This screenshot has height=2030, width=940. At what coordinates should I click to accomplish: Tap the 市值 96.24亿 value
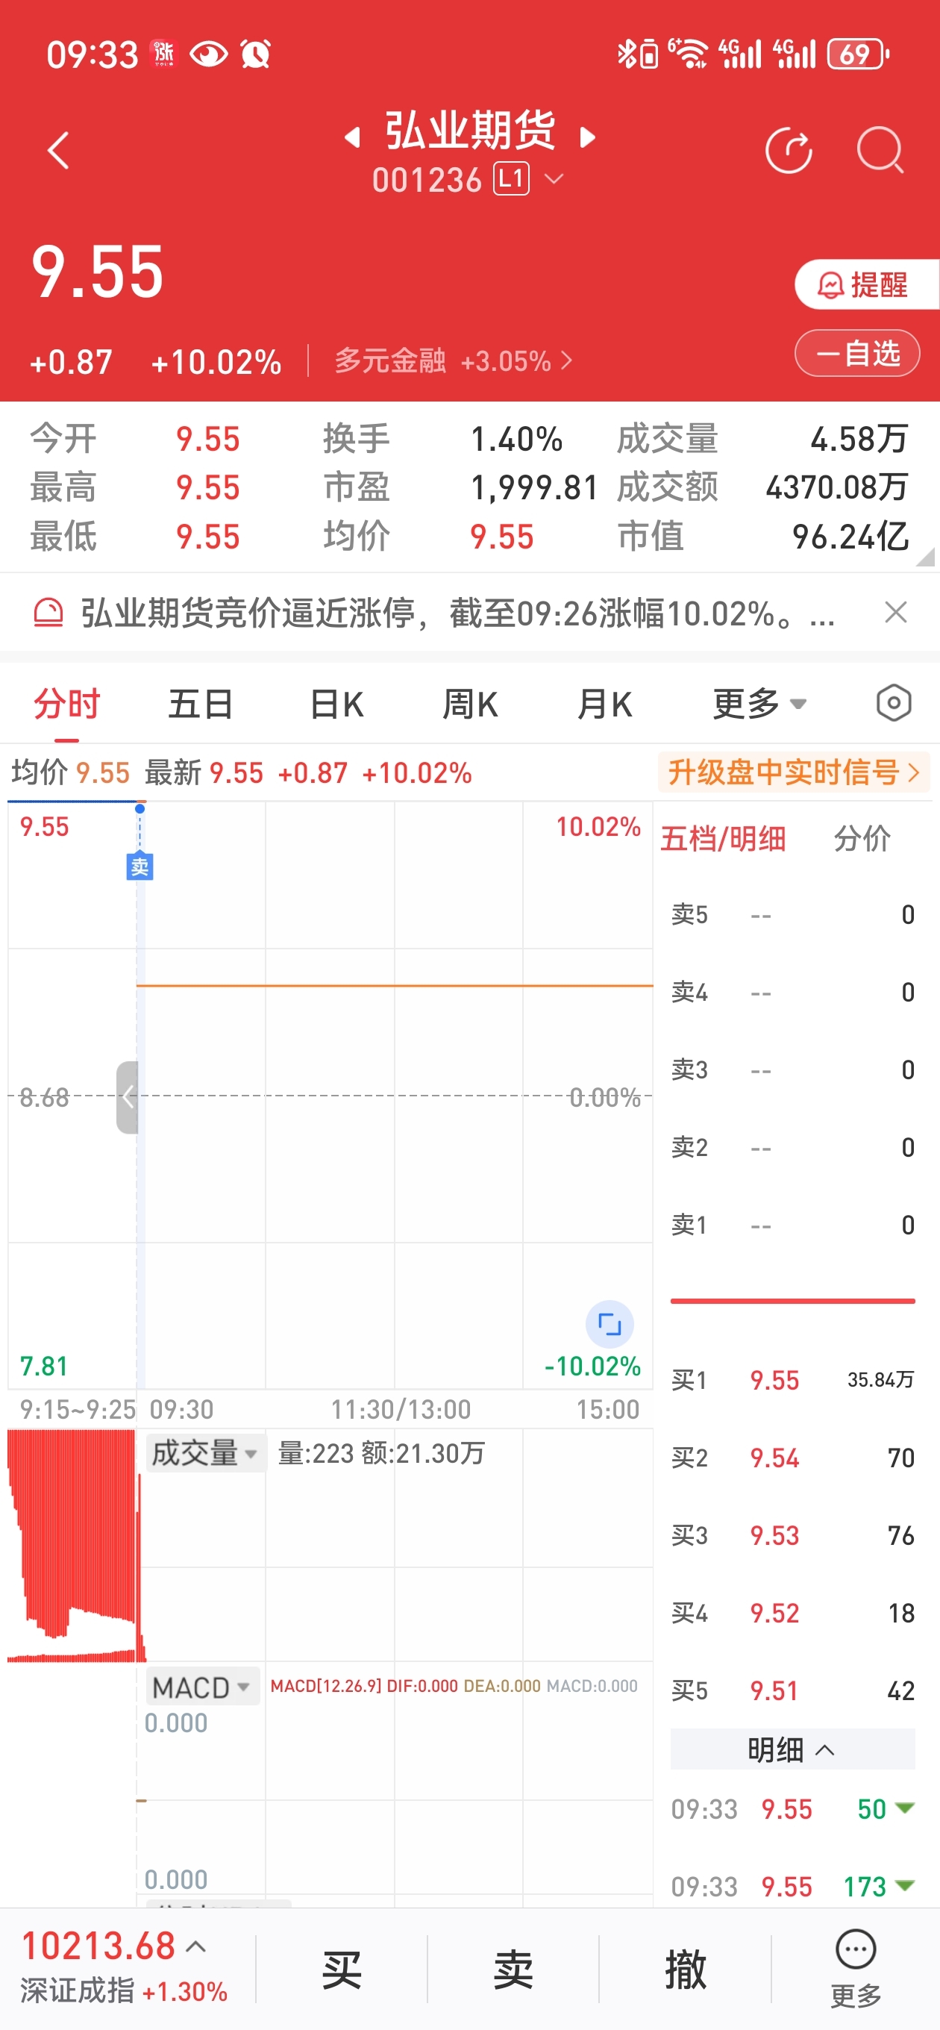click(850, 537)
